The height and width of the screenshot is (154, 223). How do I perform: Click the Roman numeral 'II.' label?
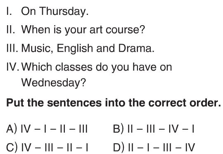[x=11, y=30]
